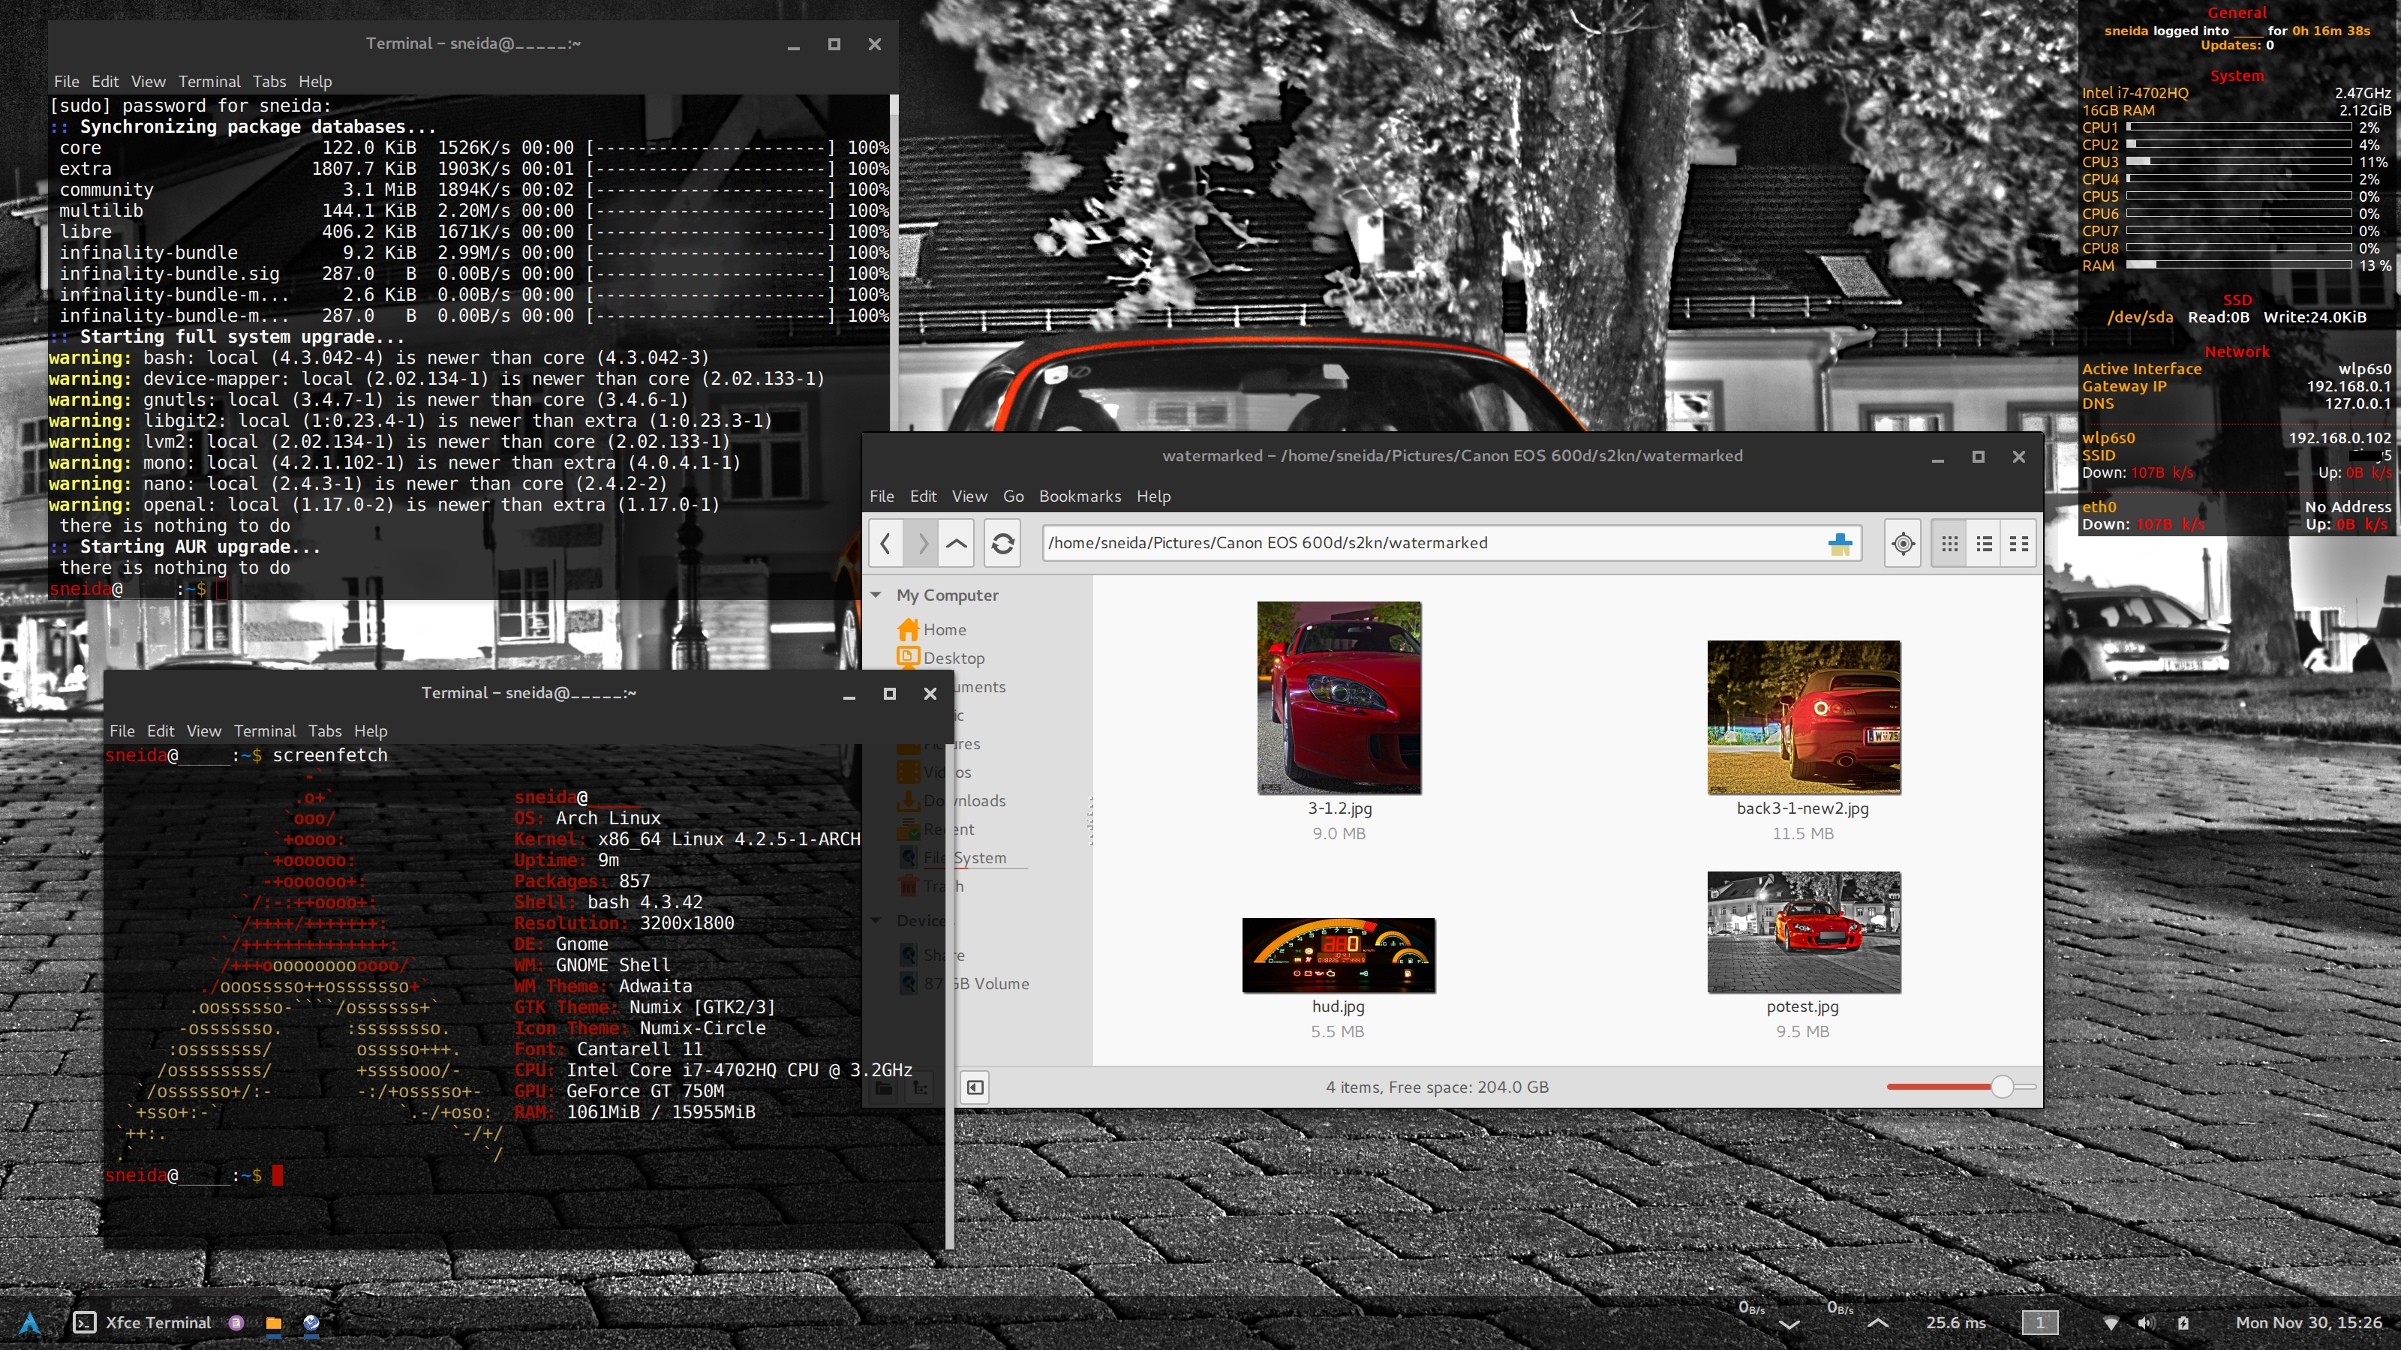Viewport: 2401px width, 1350px height.
Task: Open the volume speaker indicator
Action: point(2147,1323)
